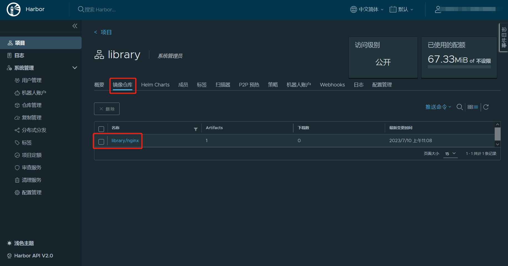The image size is (508, 266).
Task: Open library/nginx repository link
Action: tap(125, 141)
